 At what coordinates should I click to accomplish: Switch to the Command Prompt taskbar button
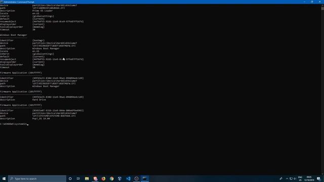(145, 178)
